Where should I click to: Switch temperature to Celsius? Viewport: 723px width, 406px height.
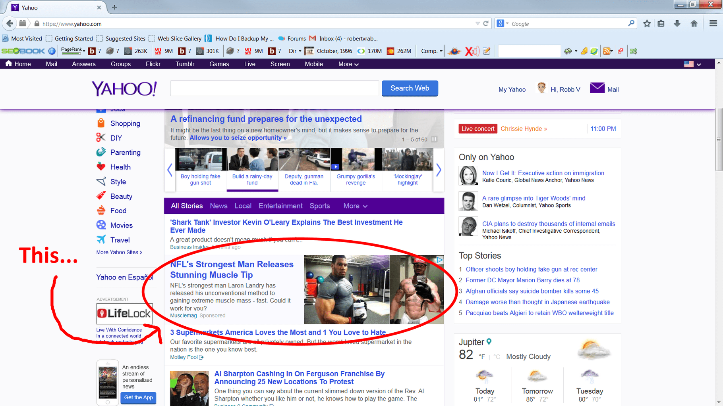tap(497, 357)
